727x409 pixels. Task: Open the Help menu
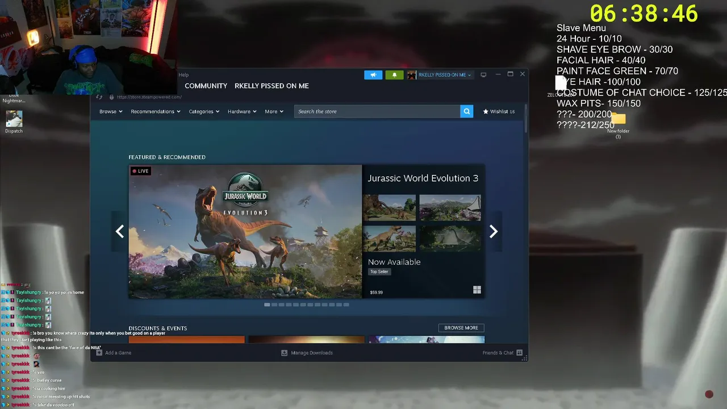(x=183, y=75)
